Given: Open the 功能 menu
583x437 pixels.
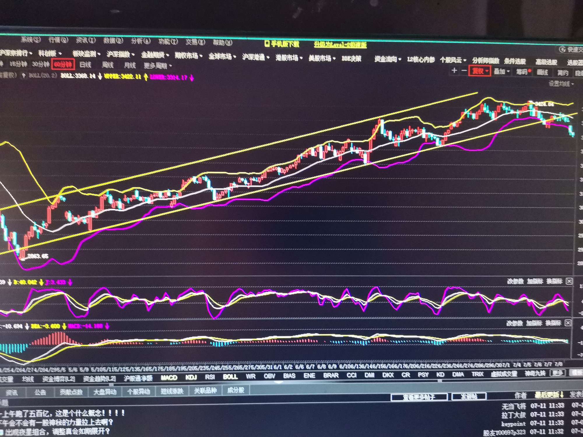Looking at the screenshot, I should 168,42.
